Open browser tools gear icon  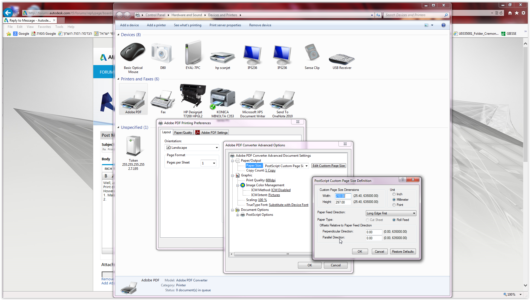click(523, 13)
